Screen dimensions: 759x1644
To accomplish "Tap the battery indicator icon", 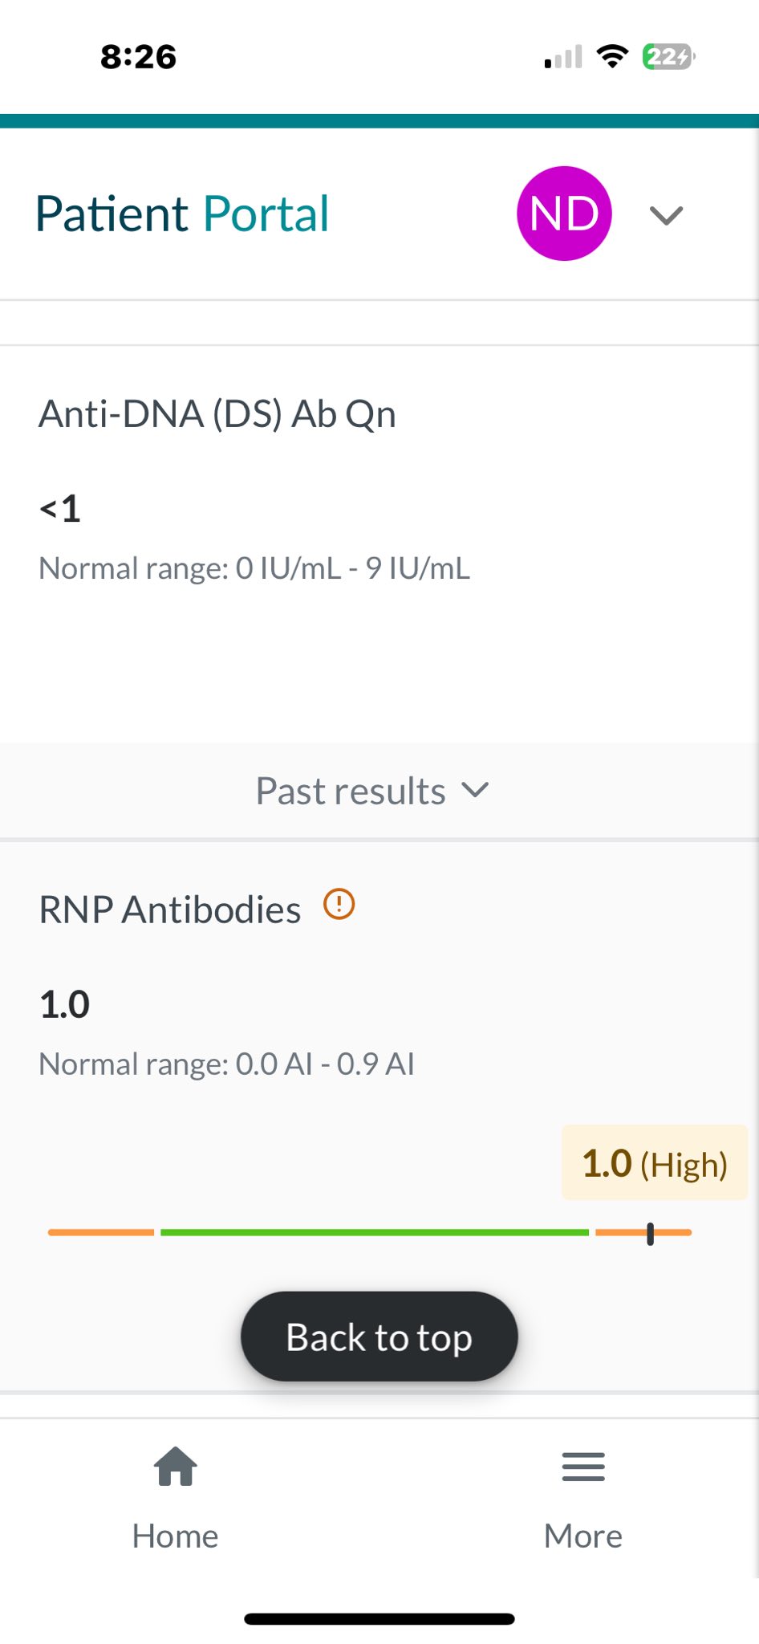I will coord(668,56).
